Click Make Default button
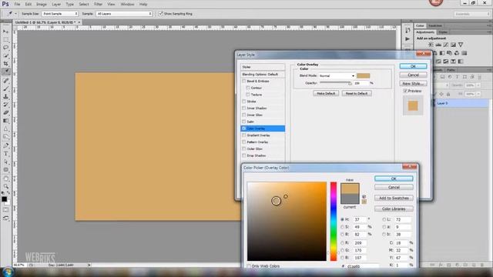This screenshot has height=277, width=493. click(x=326, y=93)
